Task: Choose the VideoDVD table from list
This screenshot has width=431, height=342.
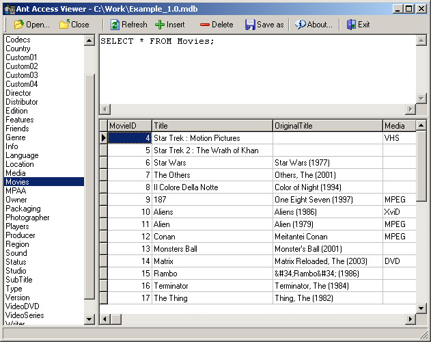Action: click(x=23, y=306)
